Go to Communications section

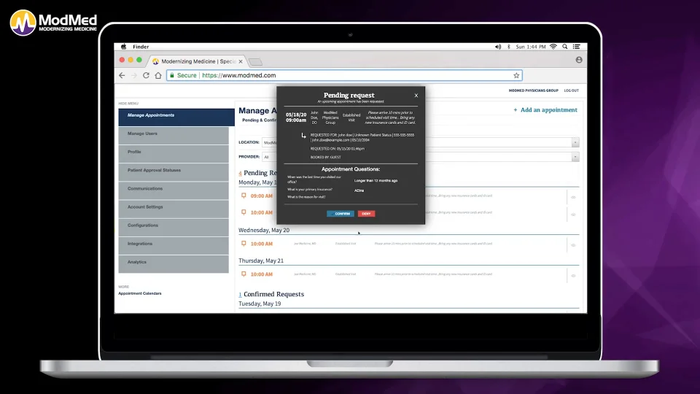174,190
